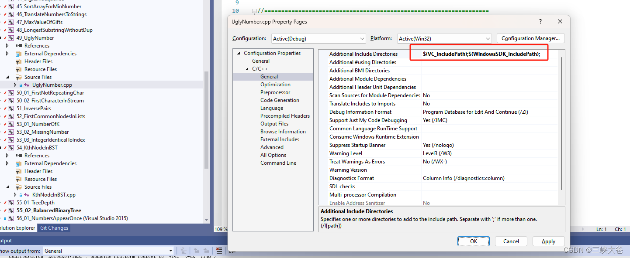
Task: Click the 55_01_TreeDepth project icon
Action: tap(11, 203)
